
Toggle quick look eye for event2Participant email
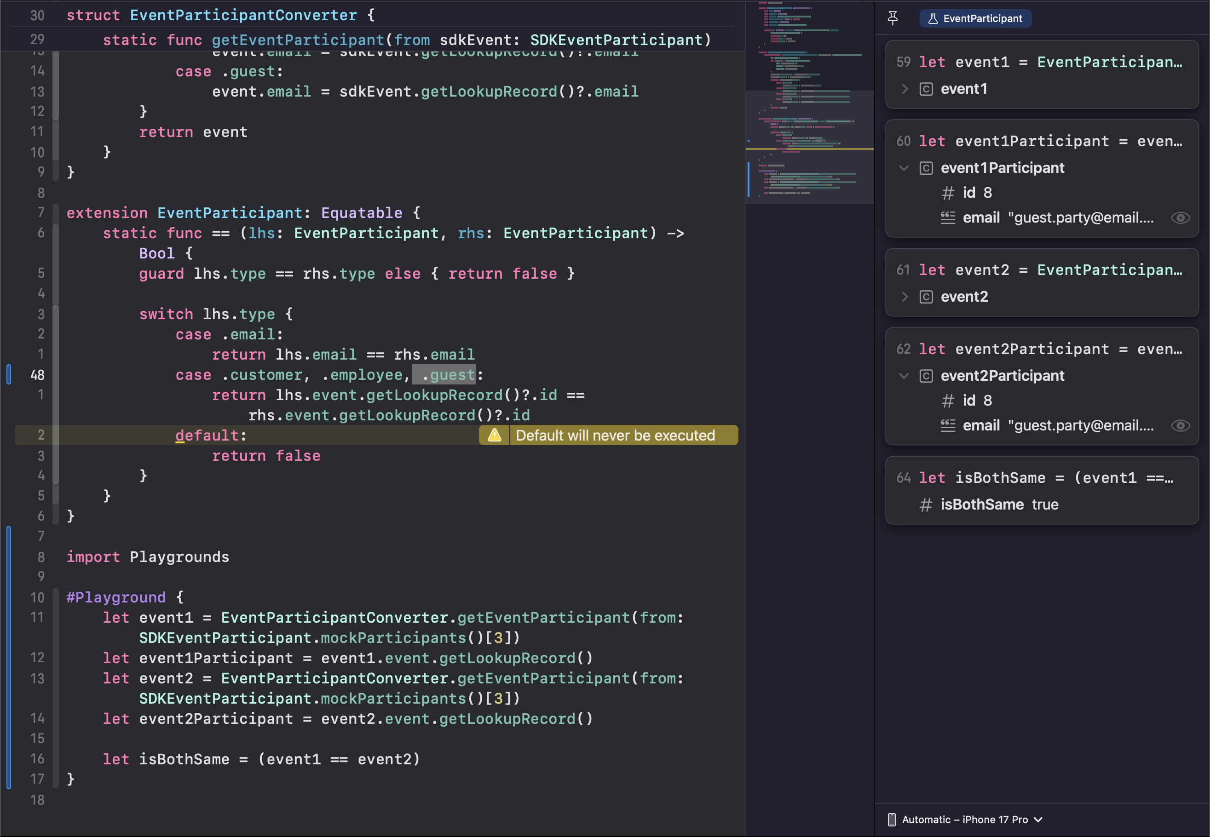(1180, 426)
